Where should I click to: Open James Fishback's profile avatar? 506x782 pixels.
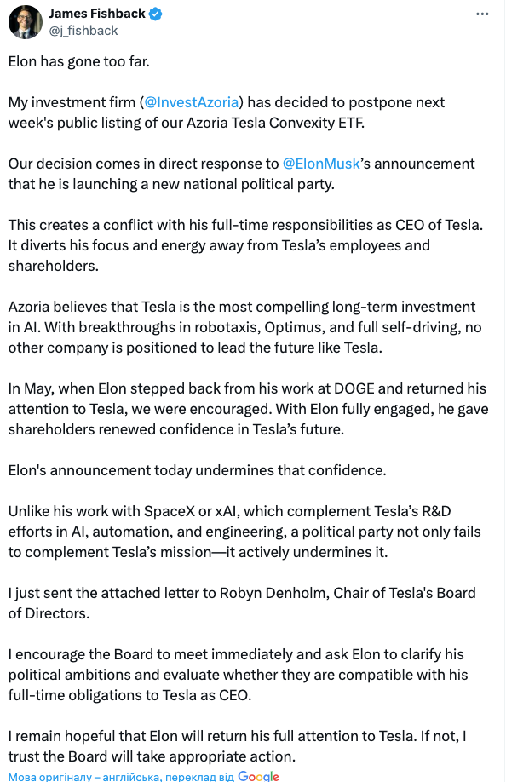25,22
